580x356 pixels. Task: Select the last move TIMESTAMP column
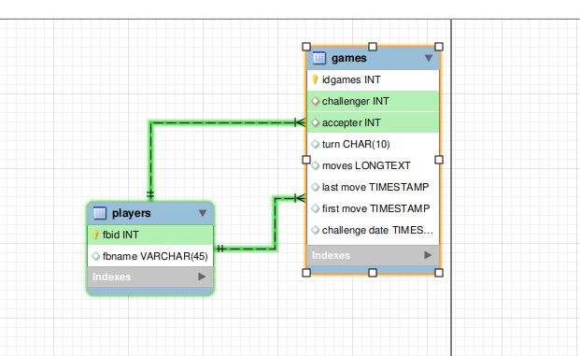click(x=373, y=187)
